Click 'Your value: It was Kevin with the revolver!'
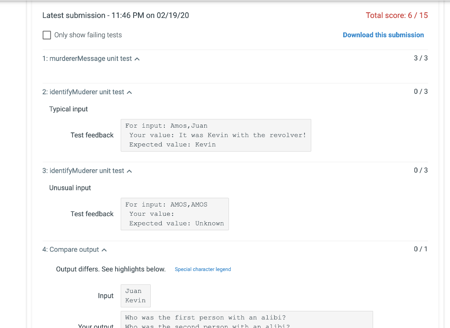450x328 pixels. 218,135
